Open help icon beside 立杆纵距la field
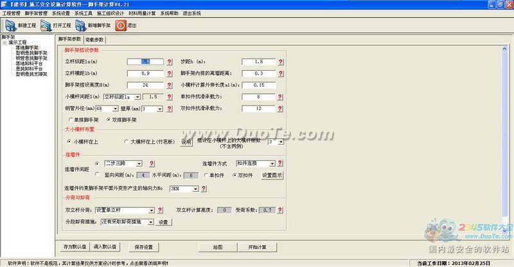The image size is (514, 267). 170,62
